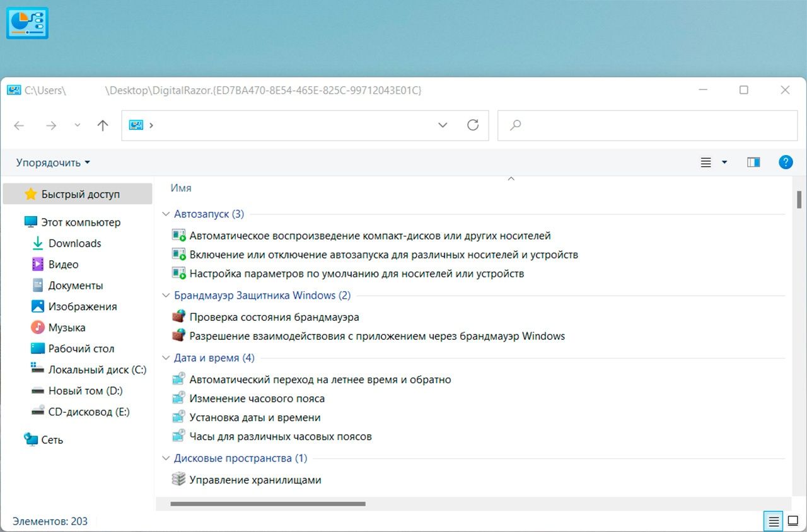Toggle the preview pane icon
Screen dimensions: 807x532
[753, 162]
